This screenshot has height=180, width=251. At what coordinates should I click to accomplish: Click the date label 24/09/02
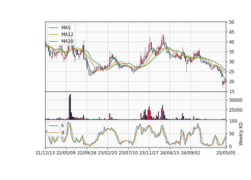(191, 153)
